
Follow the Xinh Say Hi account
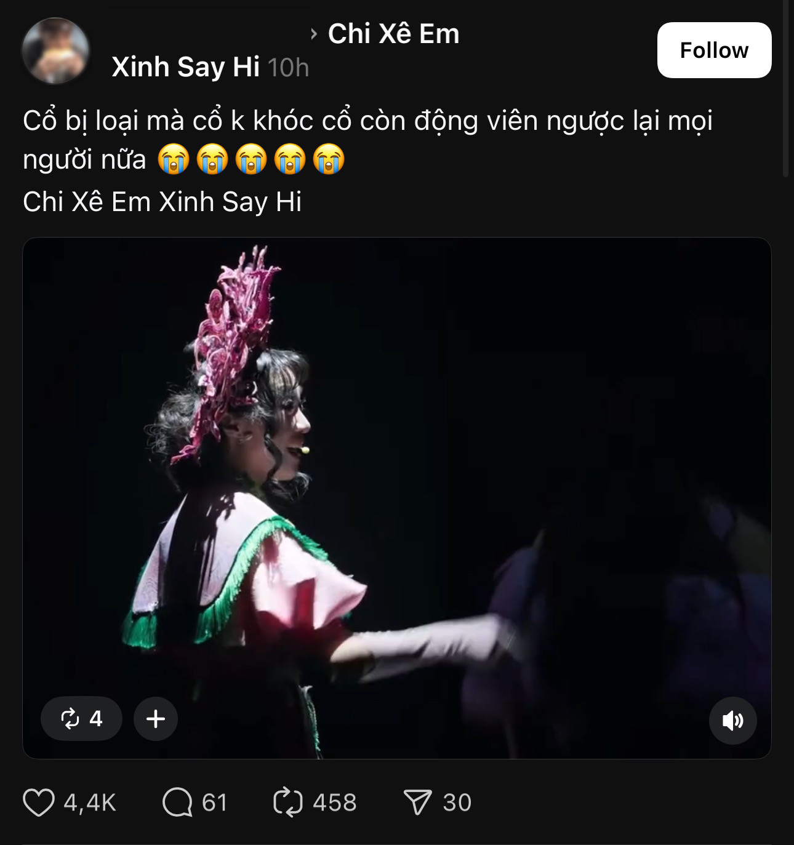click(x=714, y=50)
